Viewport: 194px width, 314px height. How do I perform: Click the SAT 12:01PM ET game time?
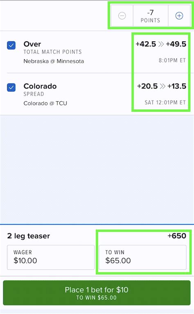(x=165, y=102)
